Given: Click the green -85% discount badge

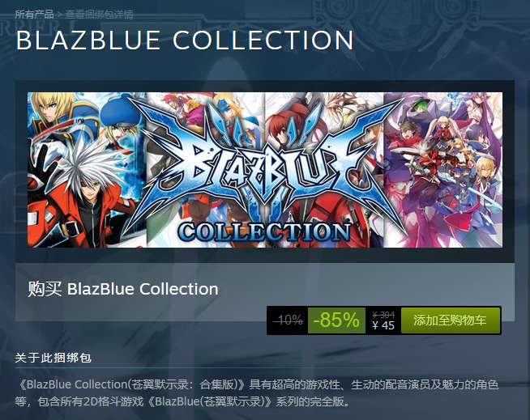Looking at the screenshot, I should (336, 320).
